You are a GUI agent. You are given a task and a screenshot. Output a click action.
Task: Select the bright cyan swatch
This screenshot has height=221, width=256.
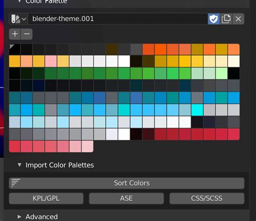click(x=197, y=110)
